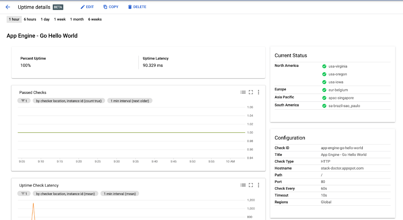Click the green line in Passed Checks chart
The image size is (403, 220).
(x=131, y=133)
